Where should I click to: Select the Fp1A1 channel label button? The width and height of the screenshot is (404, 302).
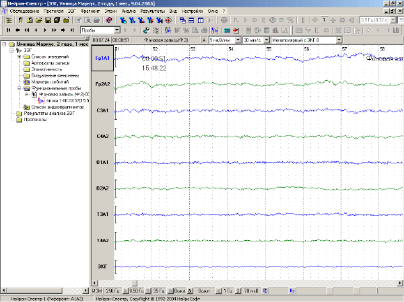tap(102, 59)
